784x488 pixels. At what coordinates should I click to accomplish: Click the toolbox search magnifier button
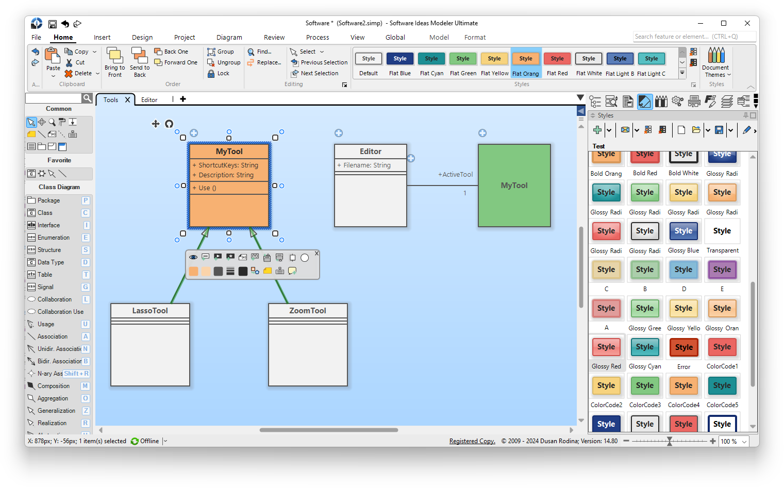point(87,98)
